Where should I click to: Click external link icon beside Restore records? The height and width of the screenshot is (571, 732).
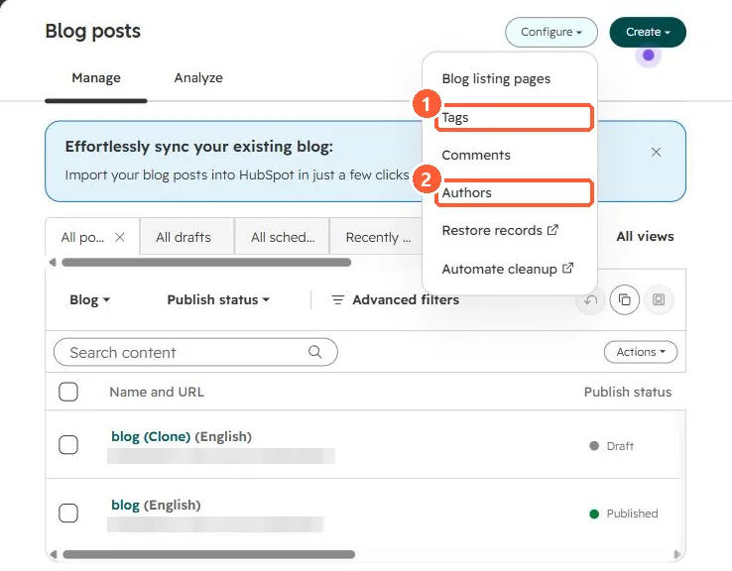552,230
